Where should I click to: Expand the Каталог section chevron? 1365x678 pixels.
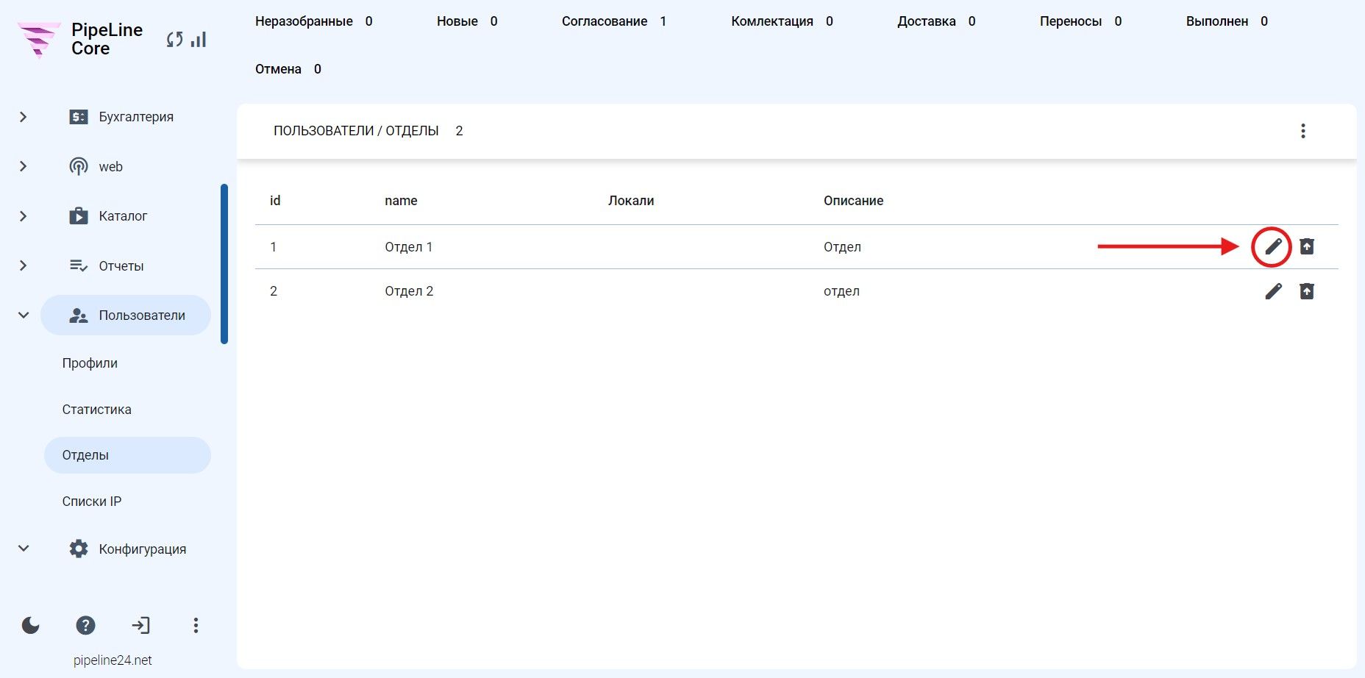tap(24, 216)
